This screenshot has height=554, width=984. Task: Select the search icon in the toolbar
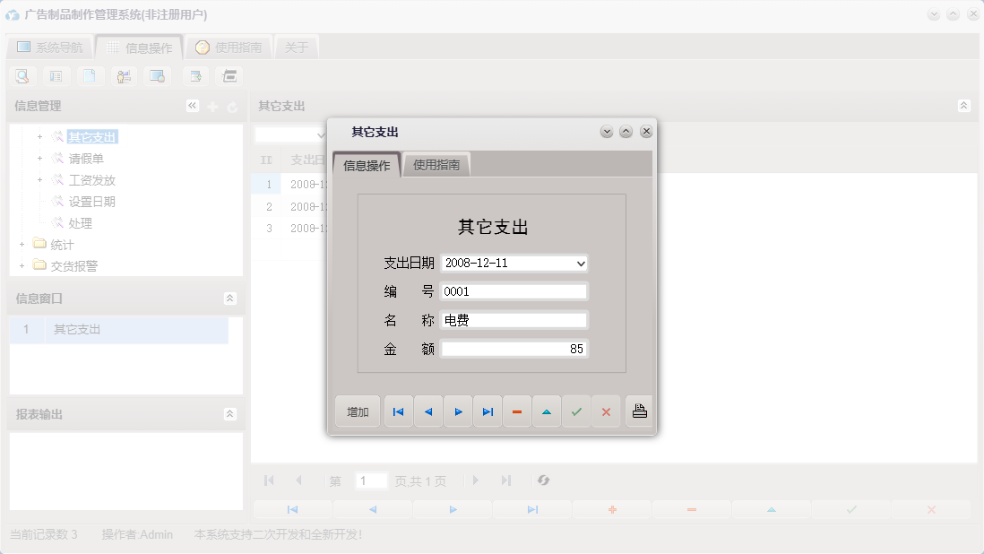coord(22,76)
